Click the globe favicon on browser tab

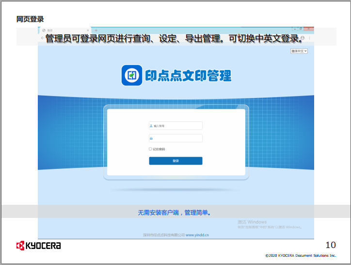(x=44, y=31)
